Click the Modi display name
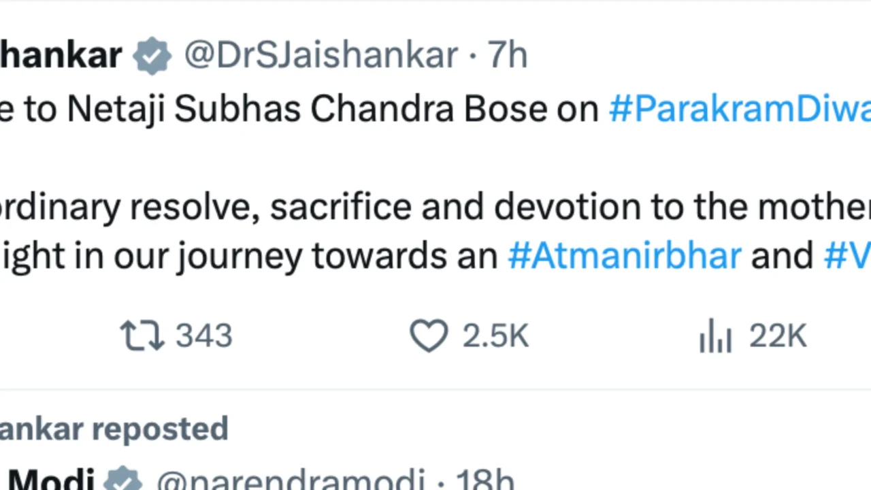This screenshot has width=871, height=490. 51,480
